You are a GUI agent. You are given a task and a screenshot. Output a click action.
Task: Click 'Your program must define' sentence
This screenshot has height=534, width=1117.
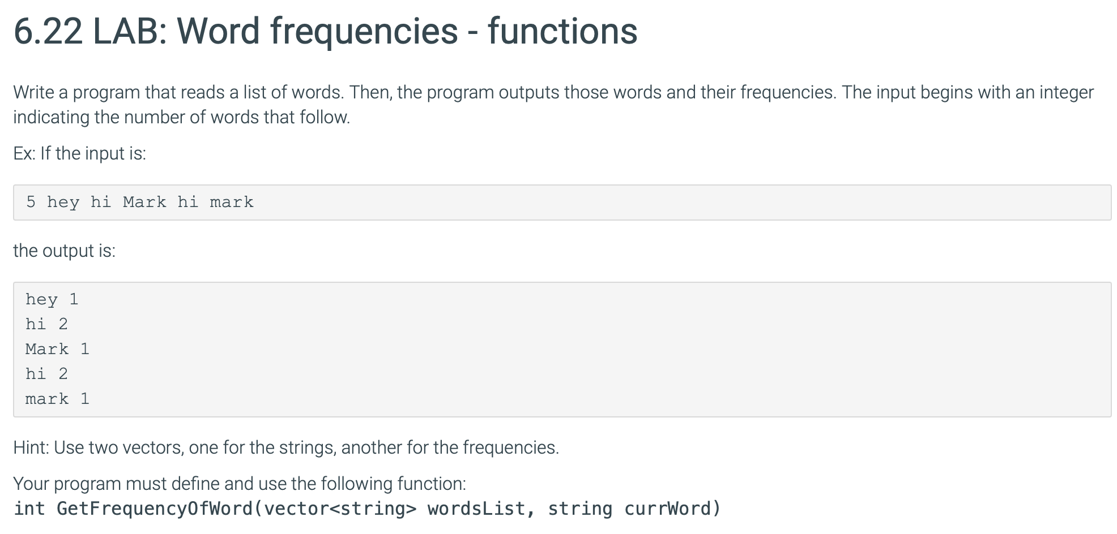coord(240,484)
